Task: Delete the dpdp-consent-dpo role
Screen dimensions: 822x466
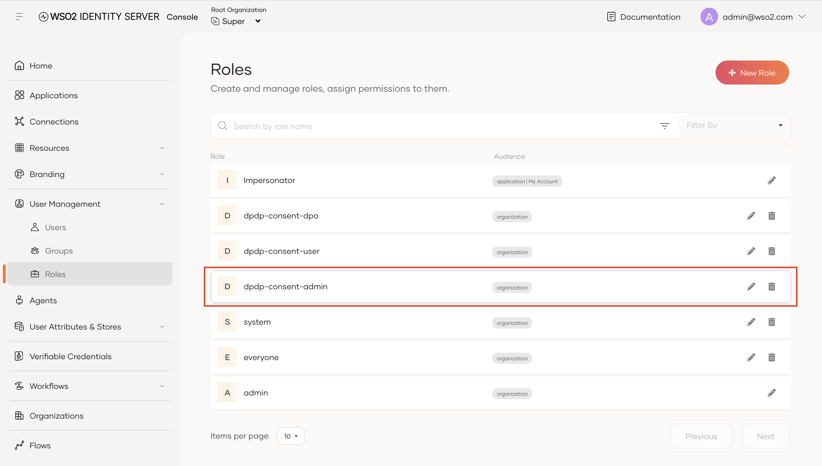Action: tap(771, 216)
